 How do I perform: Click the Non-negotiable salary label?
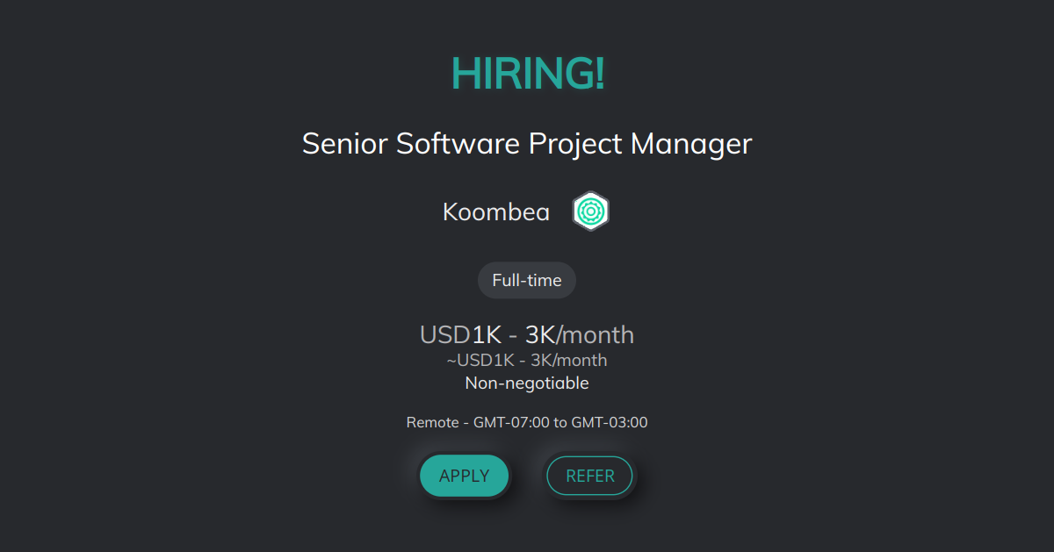coord(527,383)
